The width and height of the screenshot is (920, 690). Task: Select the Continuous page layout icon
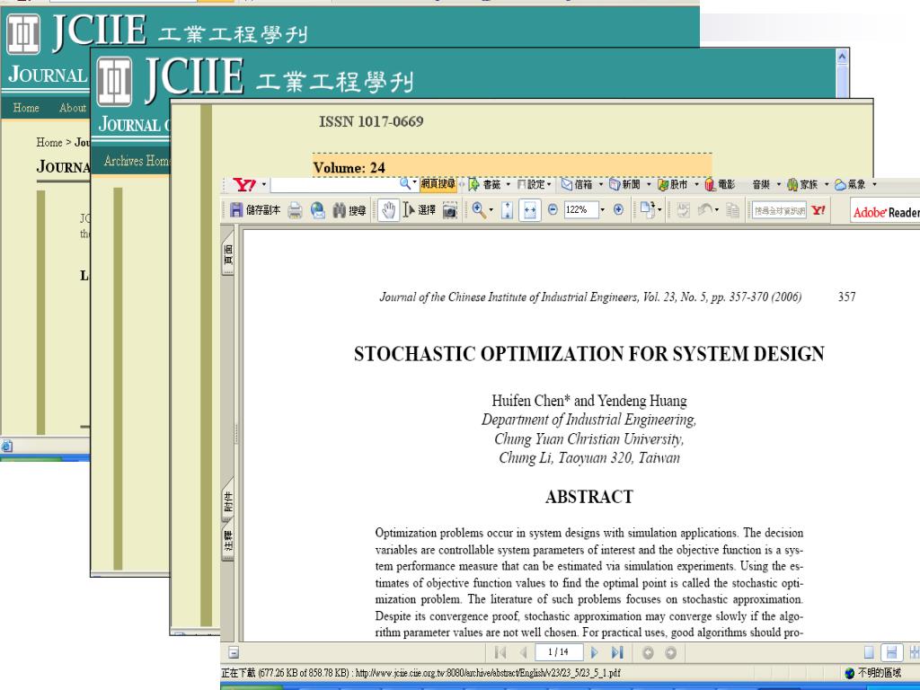[x=892, y=652]
